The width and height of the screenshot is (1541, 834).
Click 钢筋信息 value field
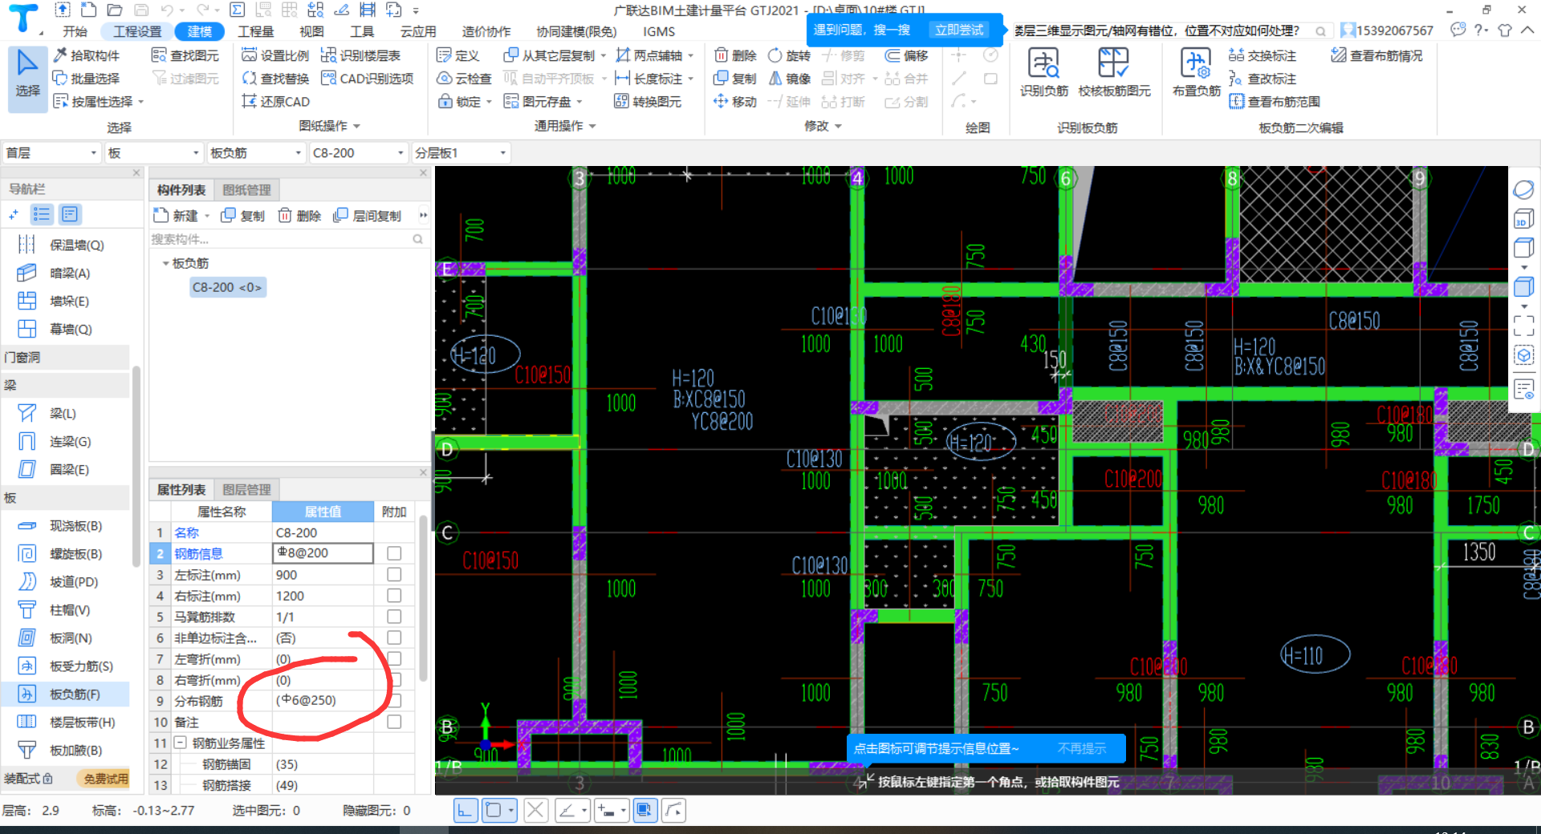(x=323, y=553)
